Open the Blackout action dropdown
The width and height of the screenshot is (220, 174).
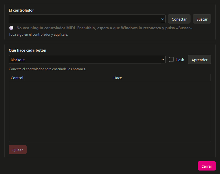coord(87,59)
